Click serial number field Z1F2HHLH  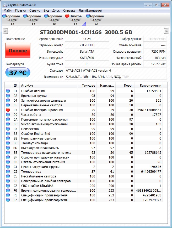pos(87,45)
